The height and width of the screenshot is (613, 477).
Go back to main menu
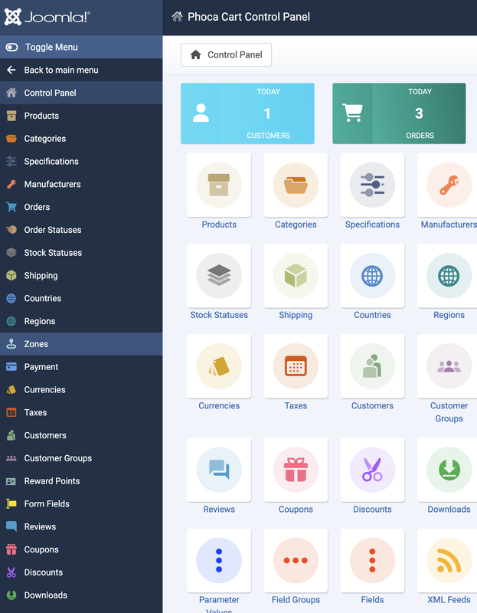[81, 70]
